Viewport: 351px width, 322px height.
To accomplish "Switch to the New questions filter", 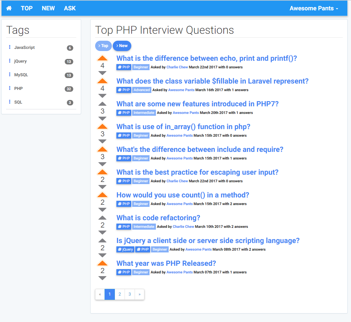I will [x=122, y=46].
